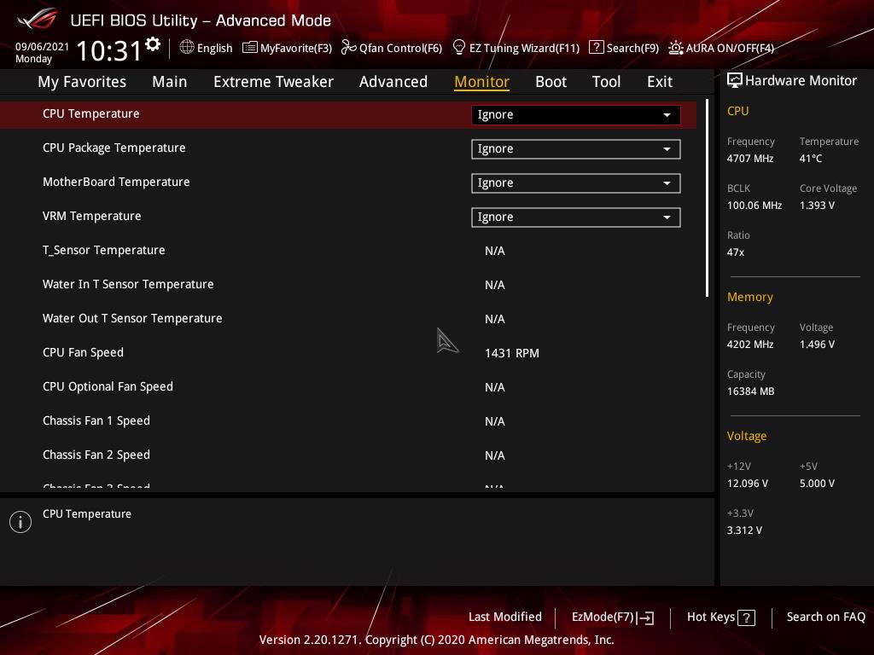Select the CPU Optional Fan Speed row

point(348,387)
